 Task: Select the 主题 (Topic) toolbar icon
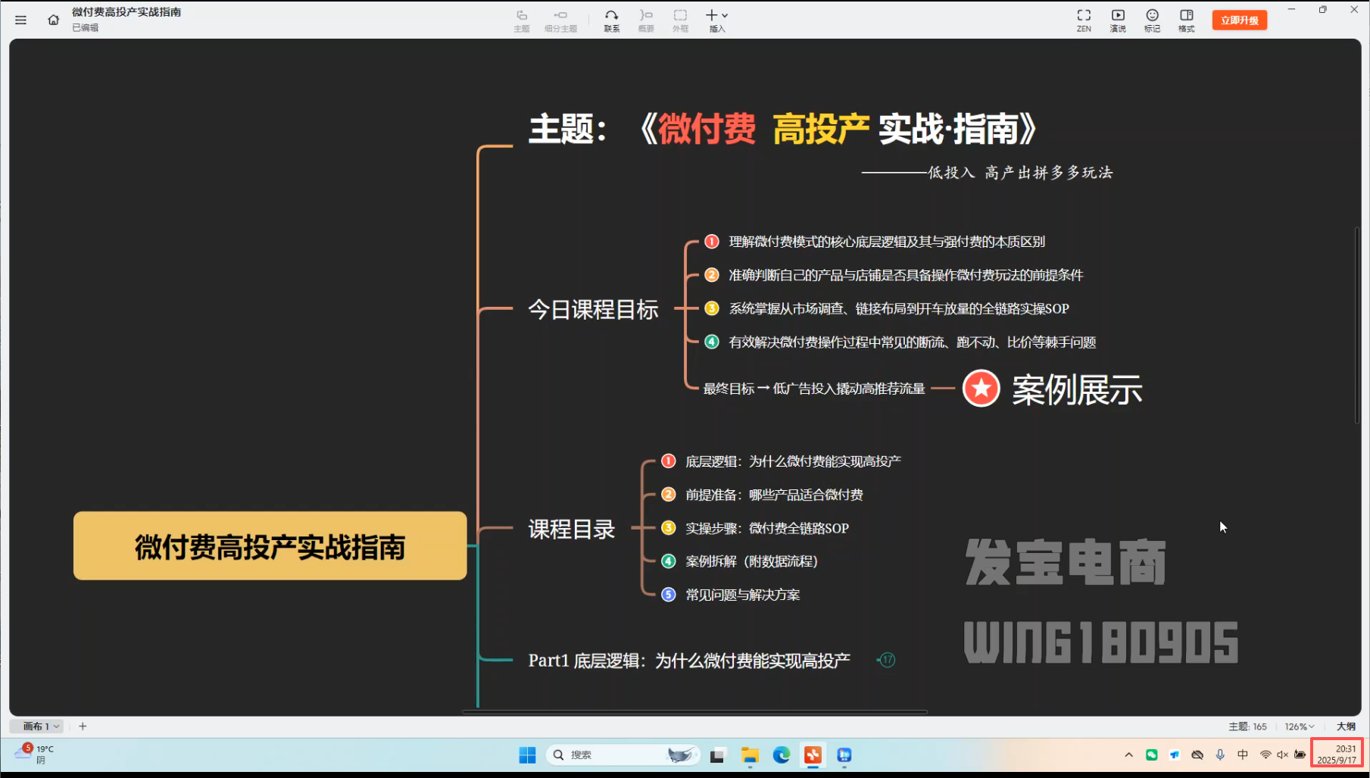point(522,20)
